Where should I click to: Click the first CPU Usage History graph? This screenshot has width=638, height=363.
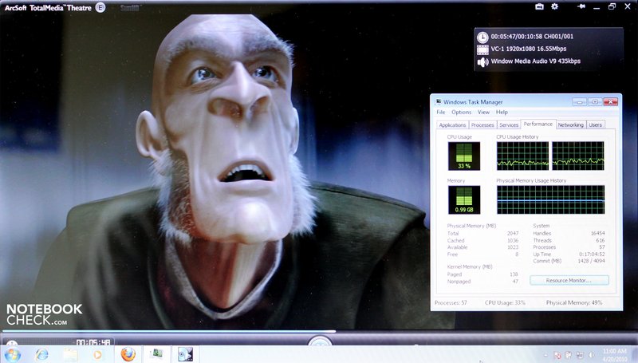coord(522,156)
